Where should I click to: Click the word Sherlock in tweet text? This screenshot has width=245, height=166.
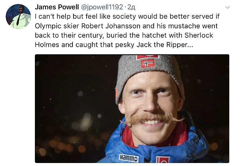(199, 35)
